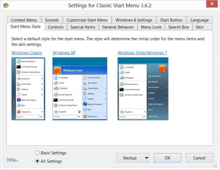Open the Customize Start Menu tab
The width and height of the screenshot is (220, 170).
tap(87, 20)
